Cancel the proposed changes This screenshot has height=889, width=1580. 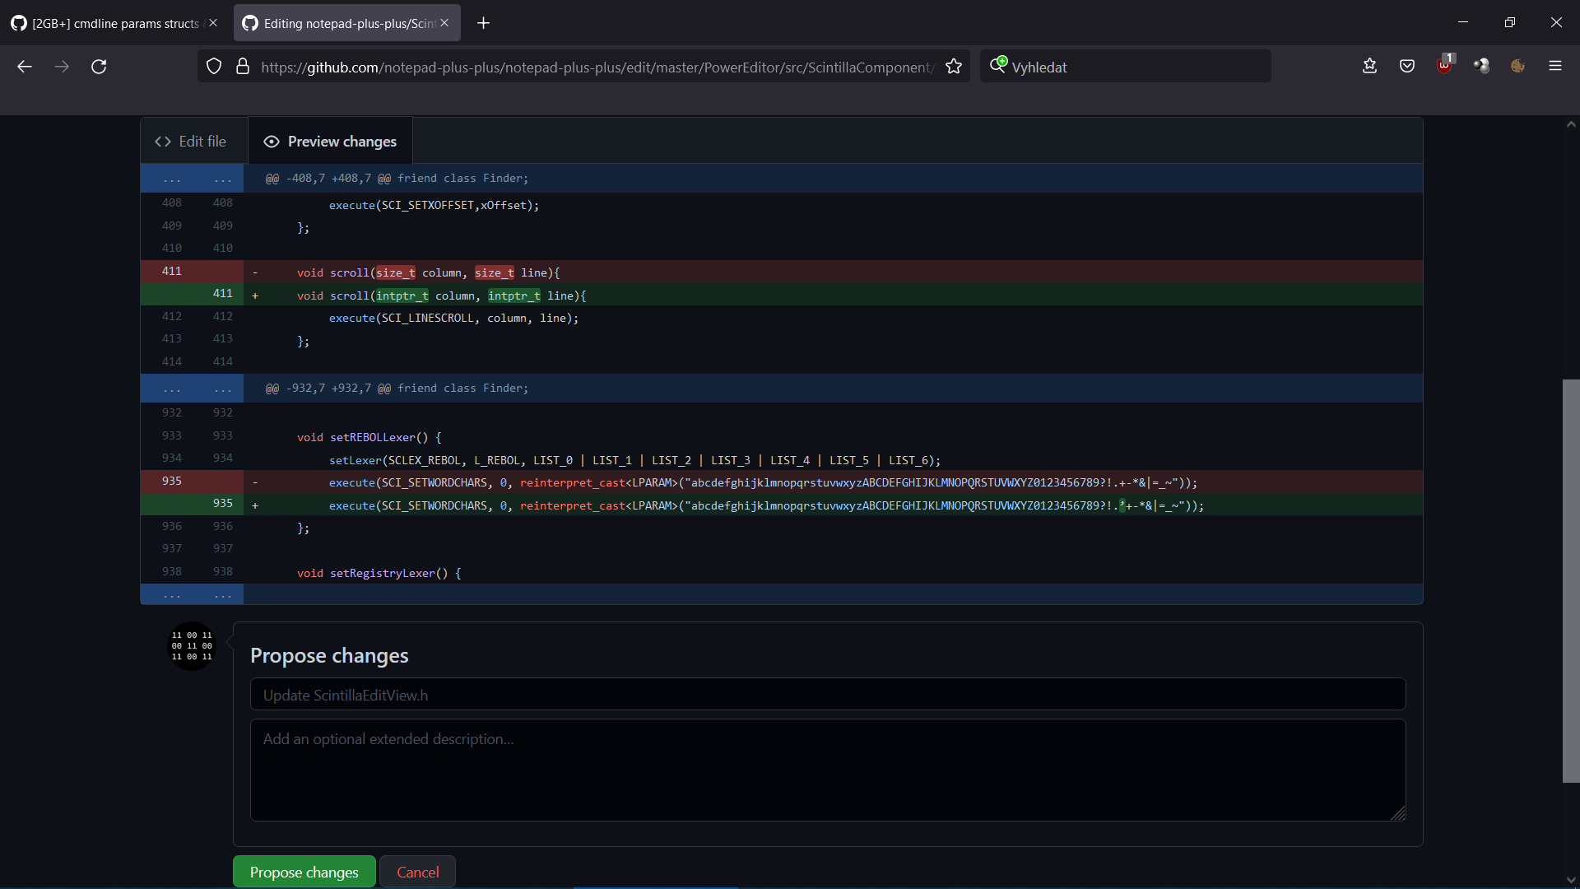coord(417,871)
